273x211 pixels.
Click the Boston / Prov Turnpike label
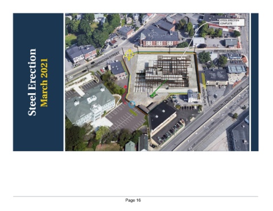pyautogui.click(x=228, y=100)
